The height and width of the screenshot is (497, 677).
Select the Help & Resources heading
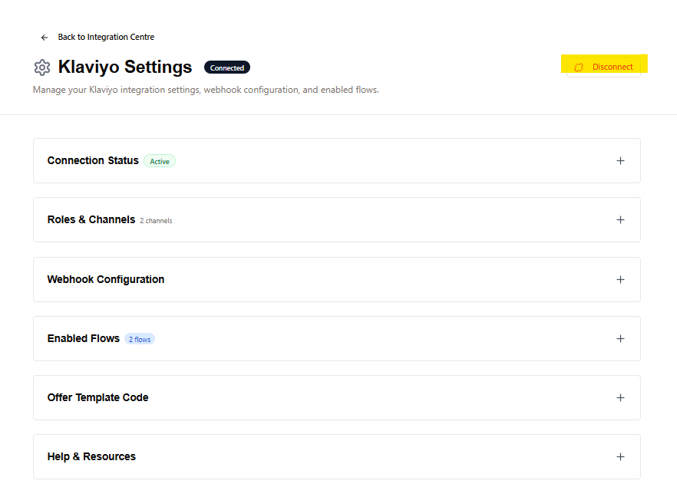pyautogui.click(x=91, y=456)
